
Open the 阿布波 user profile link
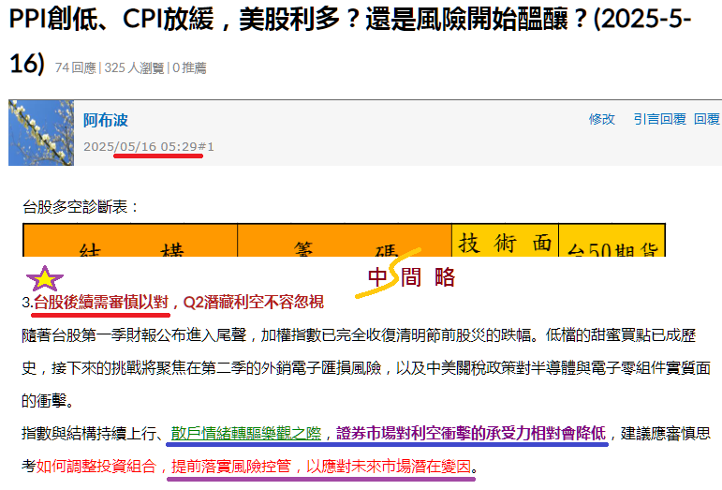click(x=105, y=120)
